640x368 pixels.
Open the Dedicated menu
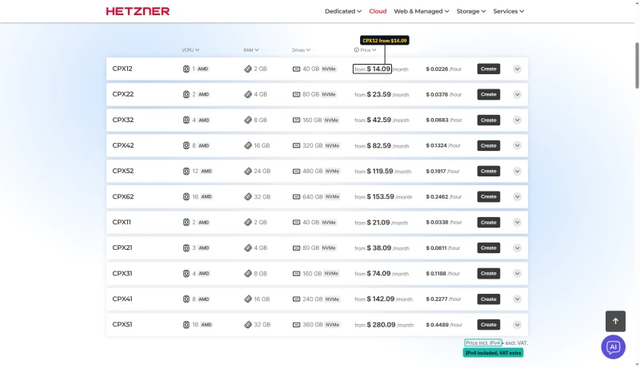[343, 11]
